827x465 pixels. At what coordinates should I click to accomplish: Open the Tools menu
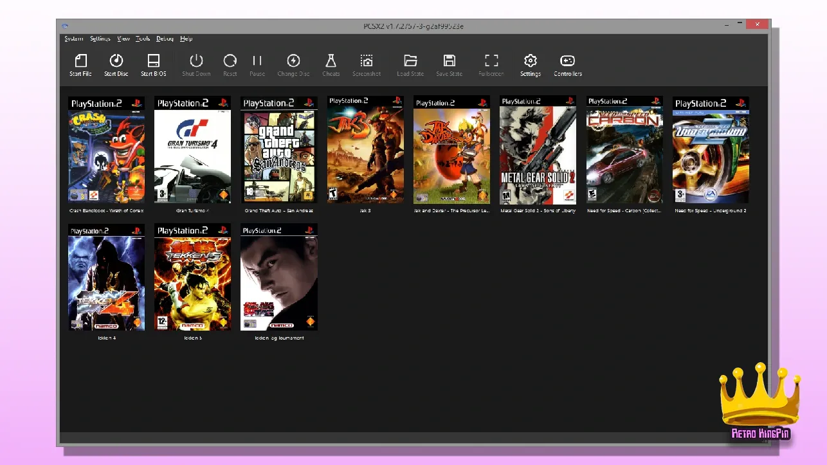coord(143,39)
